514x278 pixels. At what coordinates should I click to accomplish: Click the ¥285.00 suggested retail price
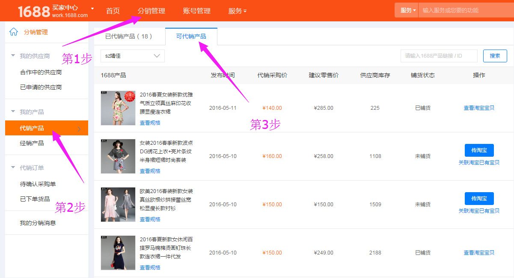pyautogui.click(x=324, y=108)
